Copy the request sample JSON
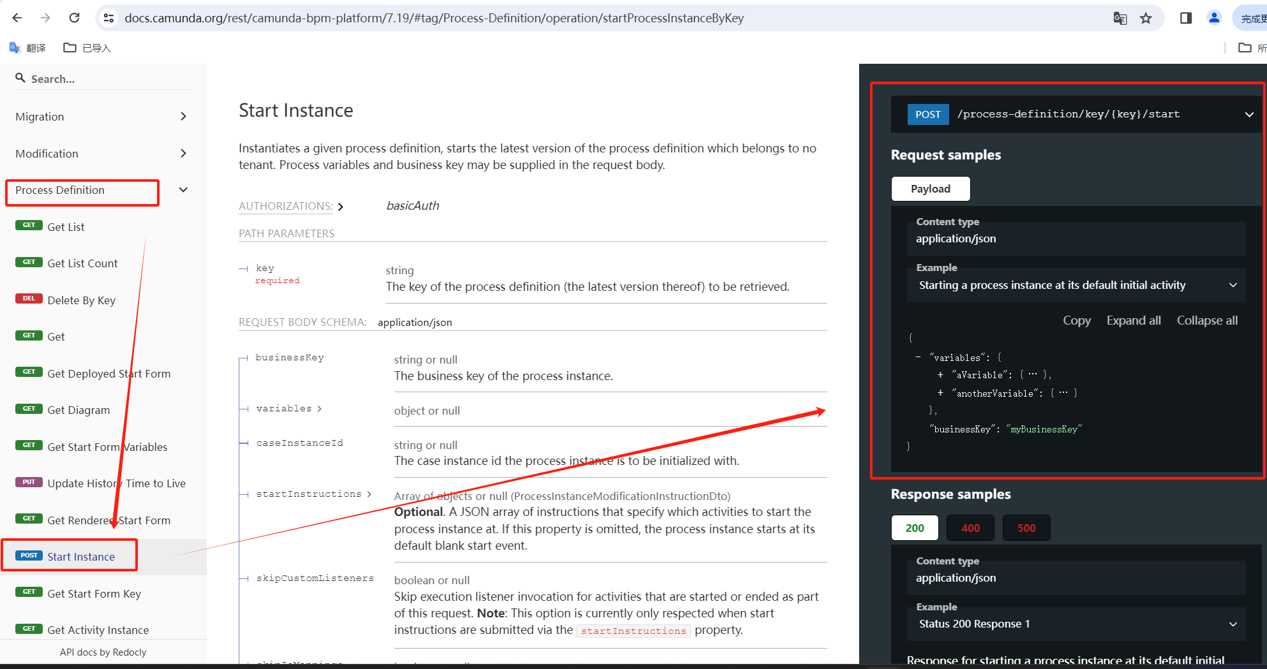 1076,320
